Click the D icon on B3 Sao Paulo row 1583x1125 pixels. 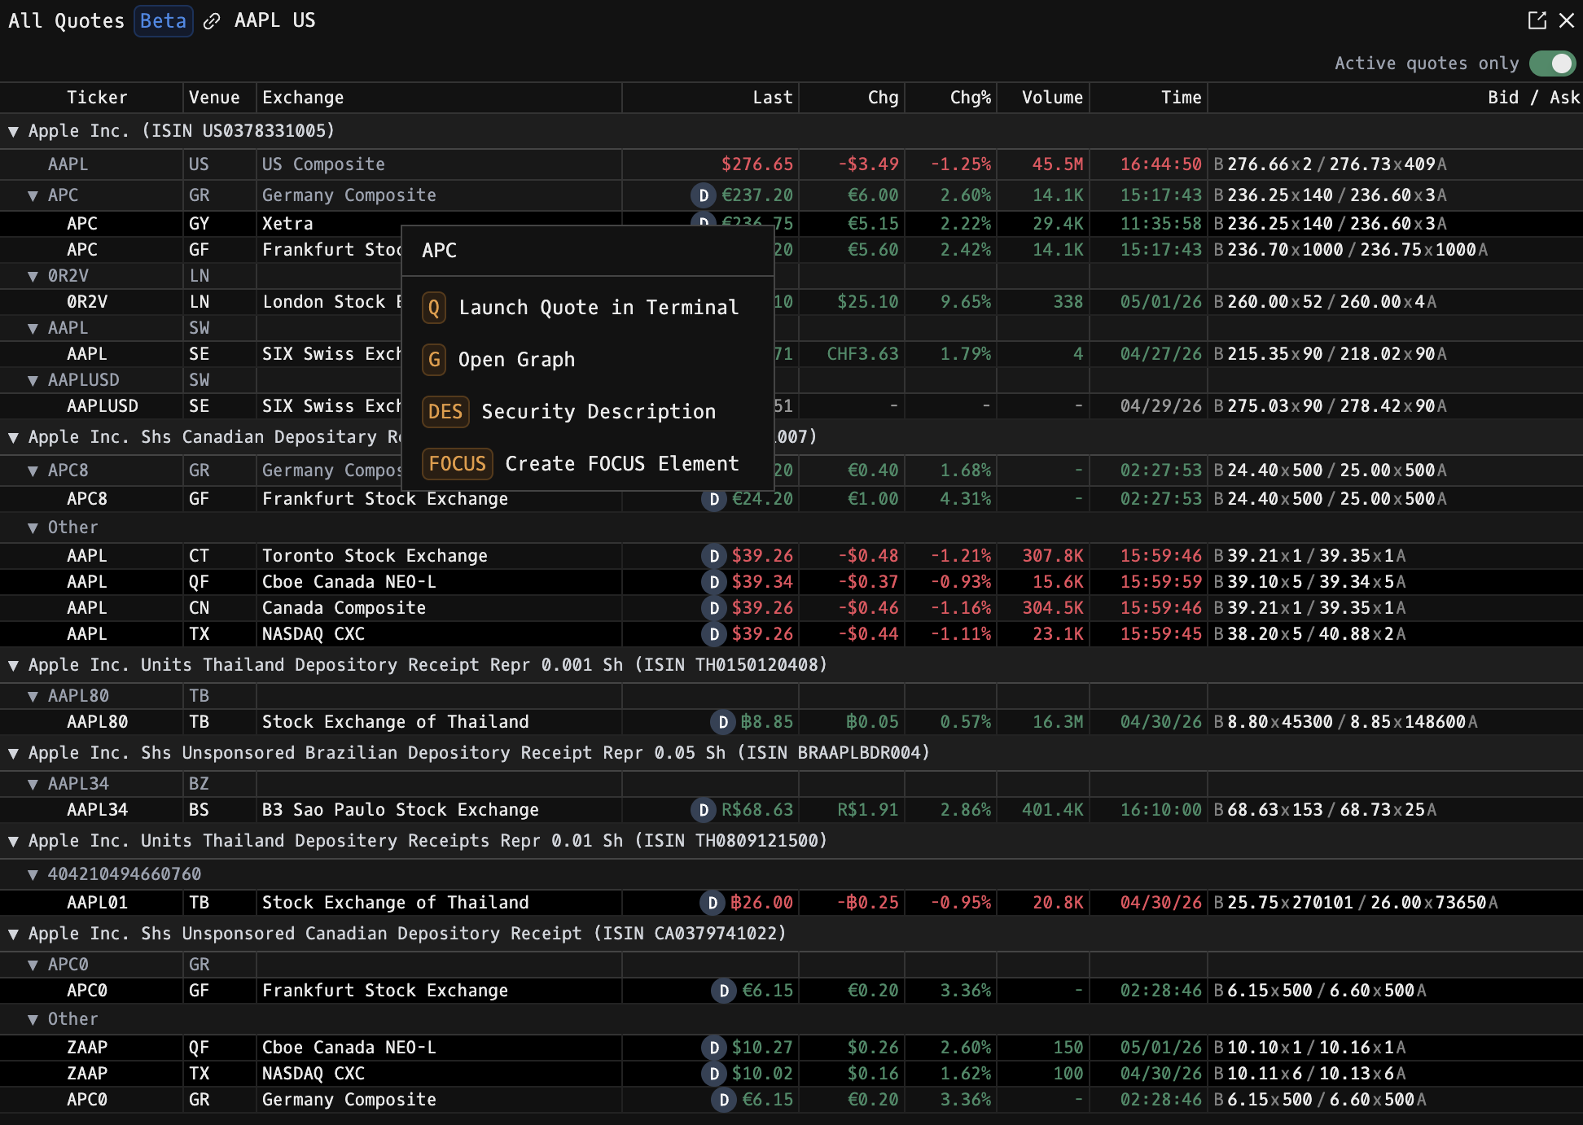coord(704,810)
